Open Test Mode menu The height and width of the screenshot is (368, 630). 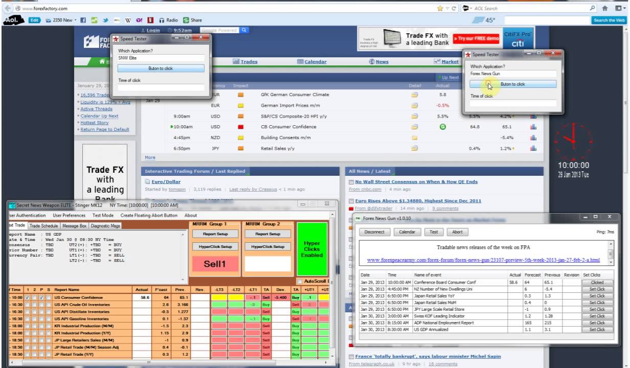tap(103, 216)
